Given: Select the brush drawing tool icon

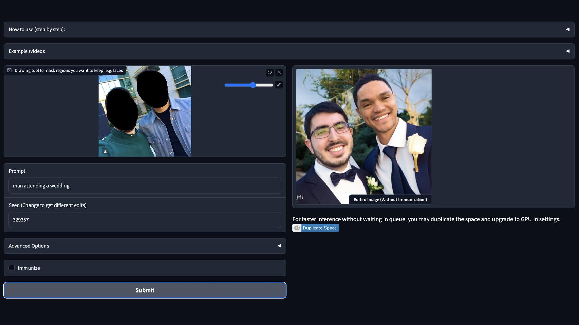Looking at the screenshot, I should [x=279, y=85].
